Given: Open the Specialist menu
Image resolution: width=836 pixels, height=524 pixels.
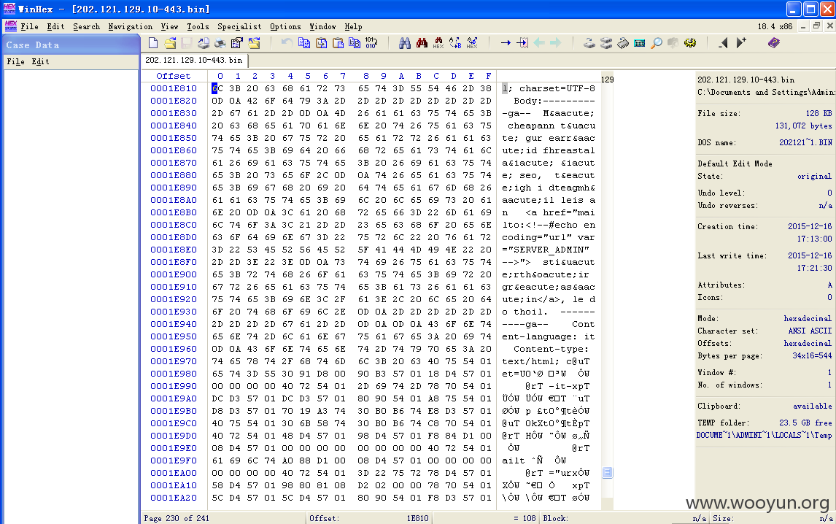Looking at the screenshot, I should [x=239, y=27].
